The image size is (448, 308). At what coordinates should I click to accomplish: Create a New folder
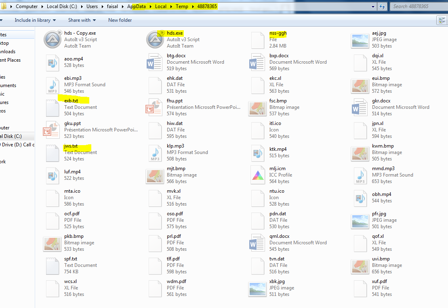point(120,20)
